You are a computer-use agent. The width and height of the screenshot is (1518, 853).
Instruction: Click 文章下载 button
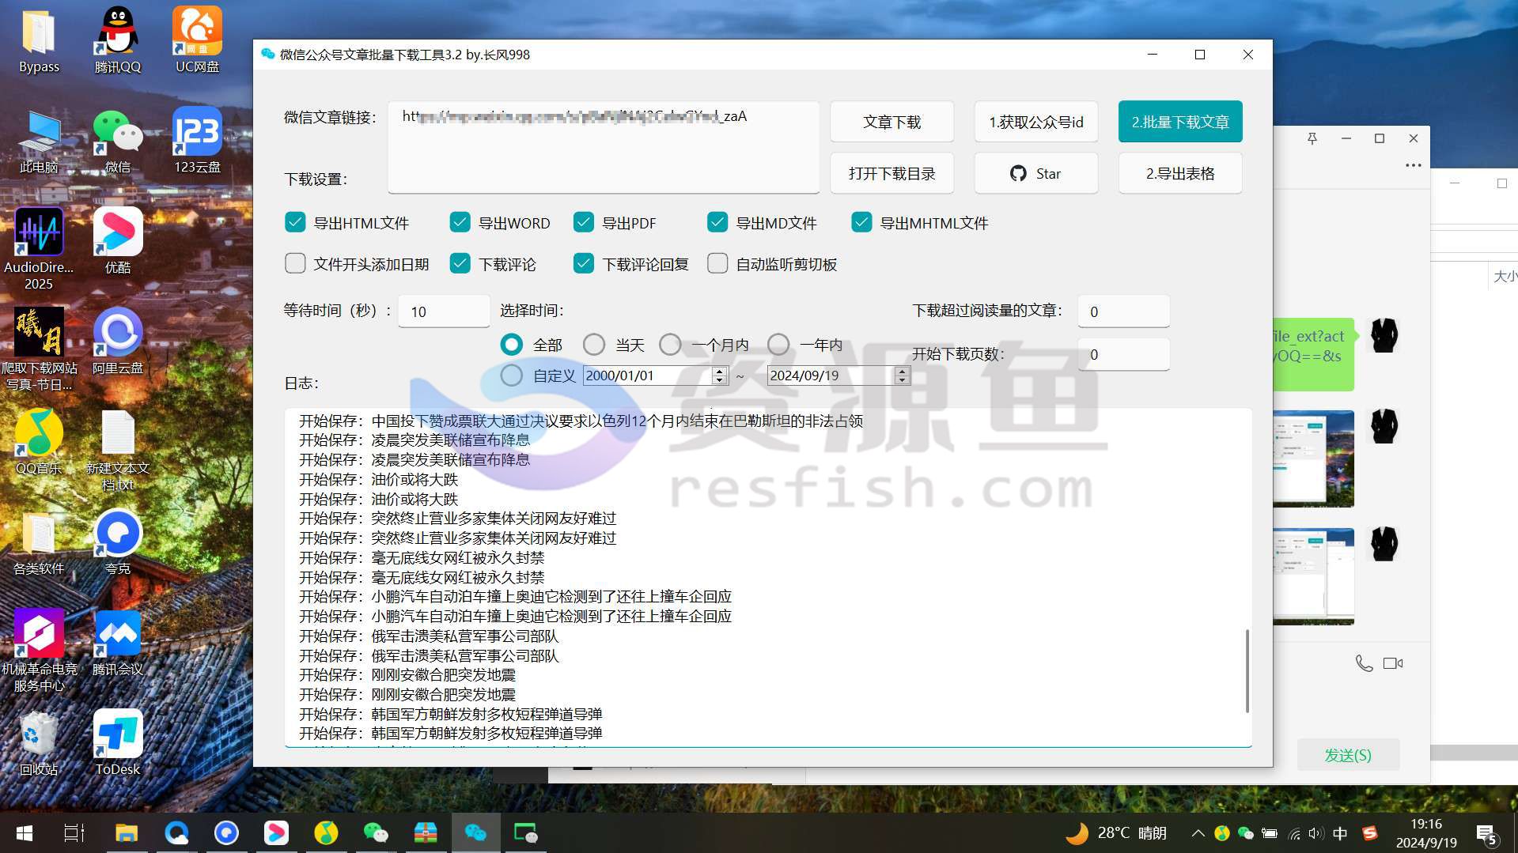(891, 122)
